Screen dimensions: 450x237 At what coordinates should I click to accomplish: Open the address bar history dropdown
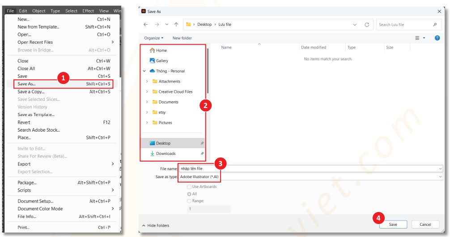(355, 25)
